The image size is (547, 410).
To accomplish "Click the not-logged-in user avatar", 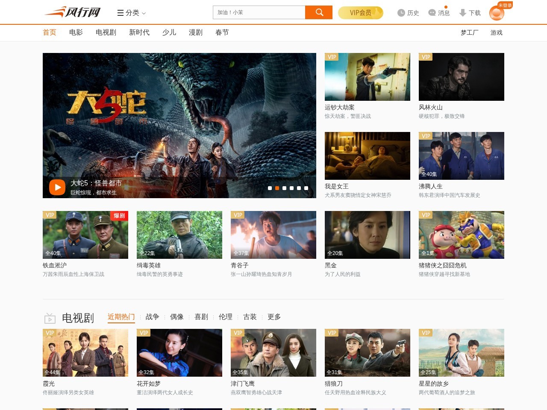I will coord(497,13).
